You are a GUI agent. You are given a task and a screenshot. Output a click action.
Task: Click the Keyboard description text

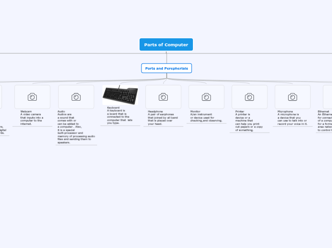(x=120, y=115)
